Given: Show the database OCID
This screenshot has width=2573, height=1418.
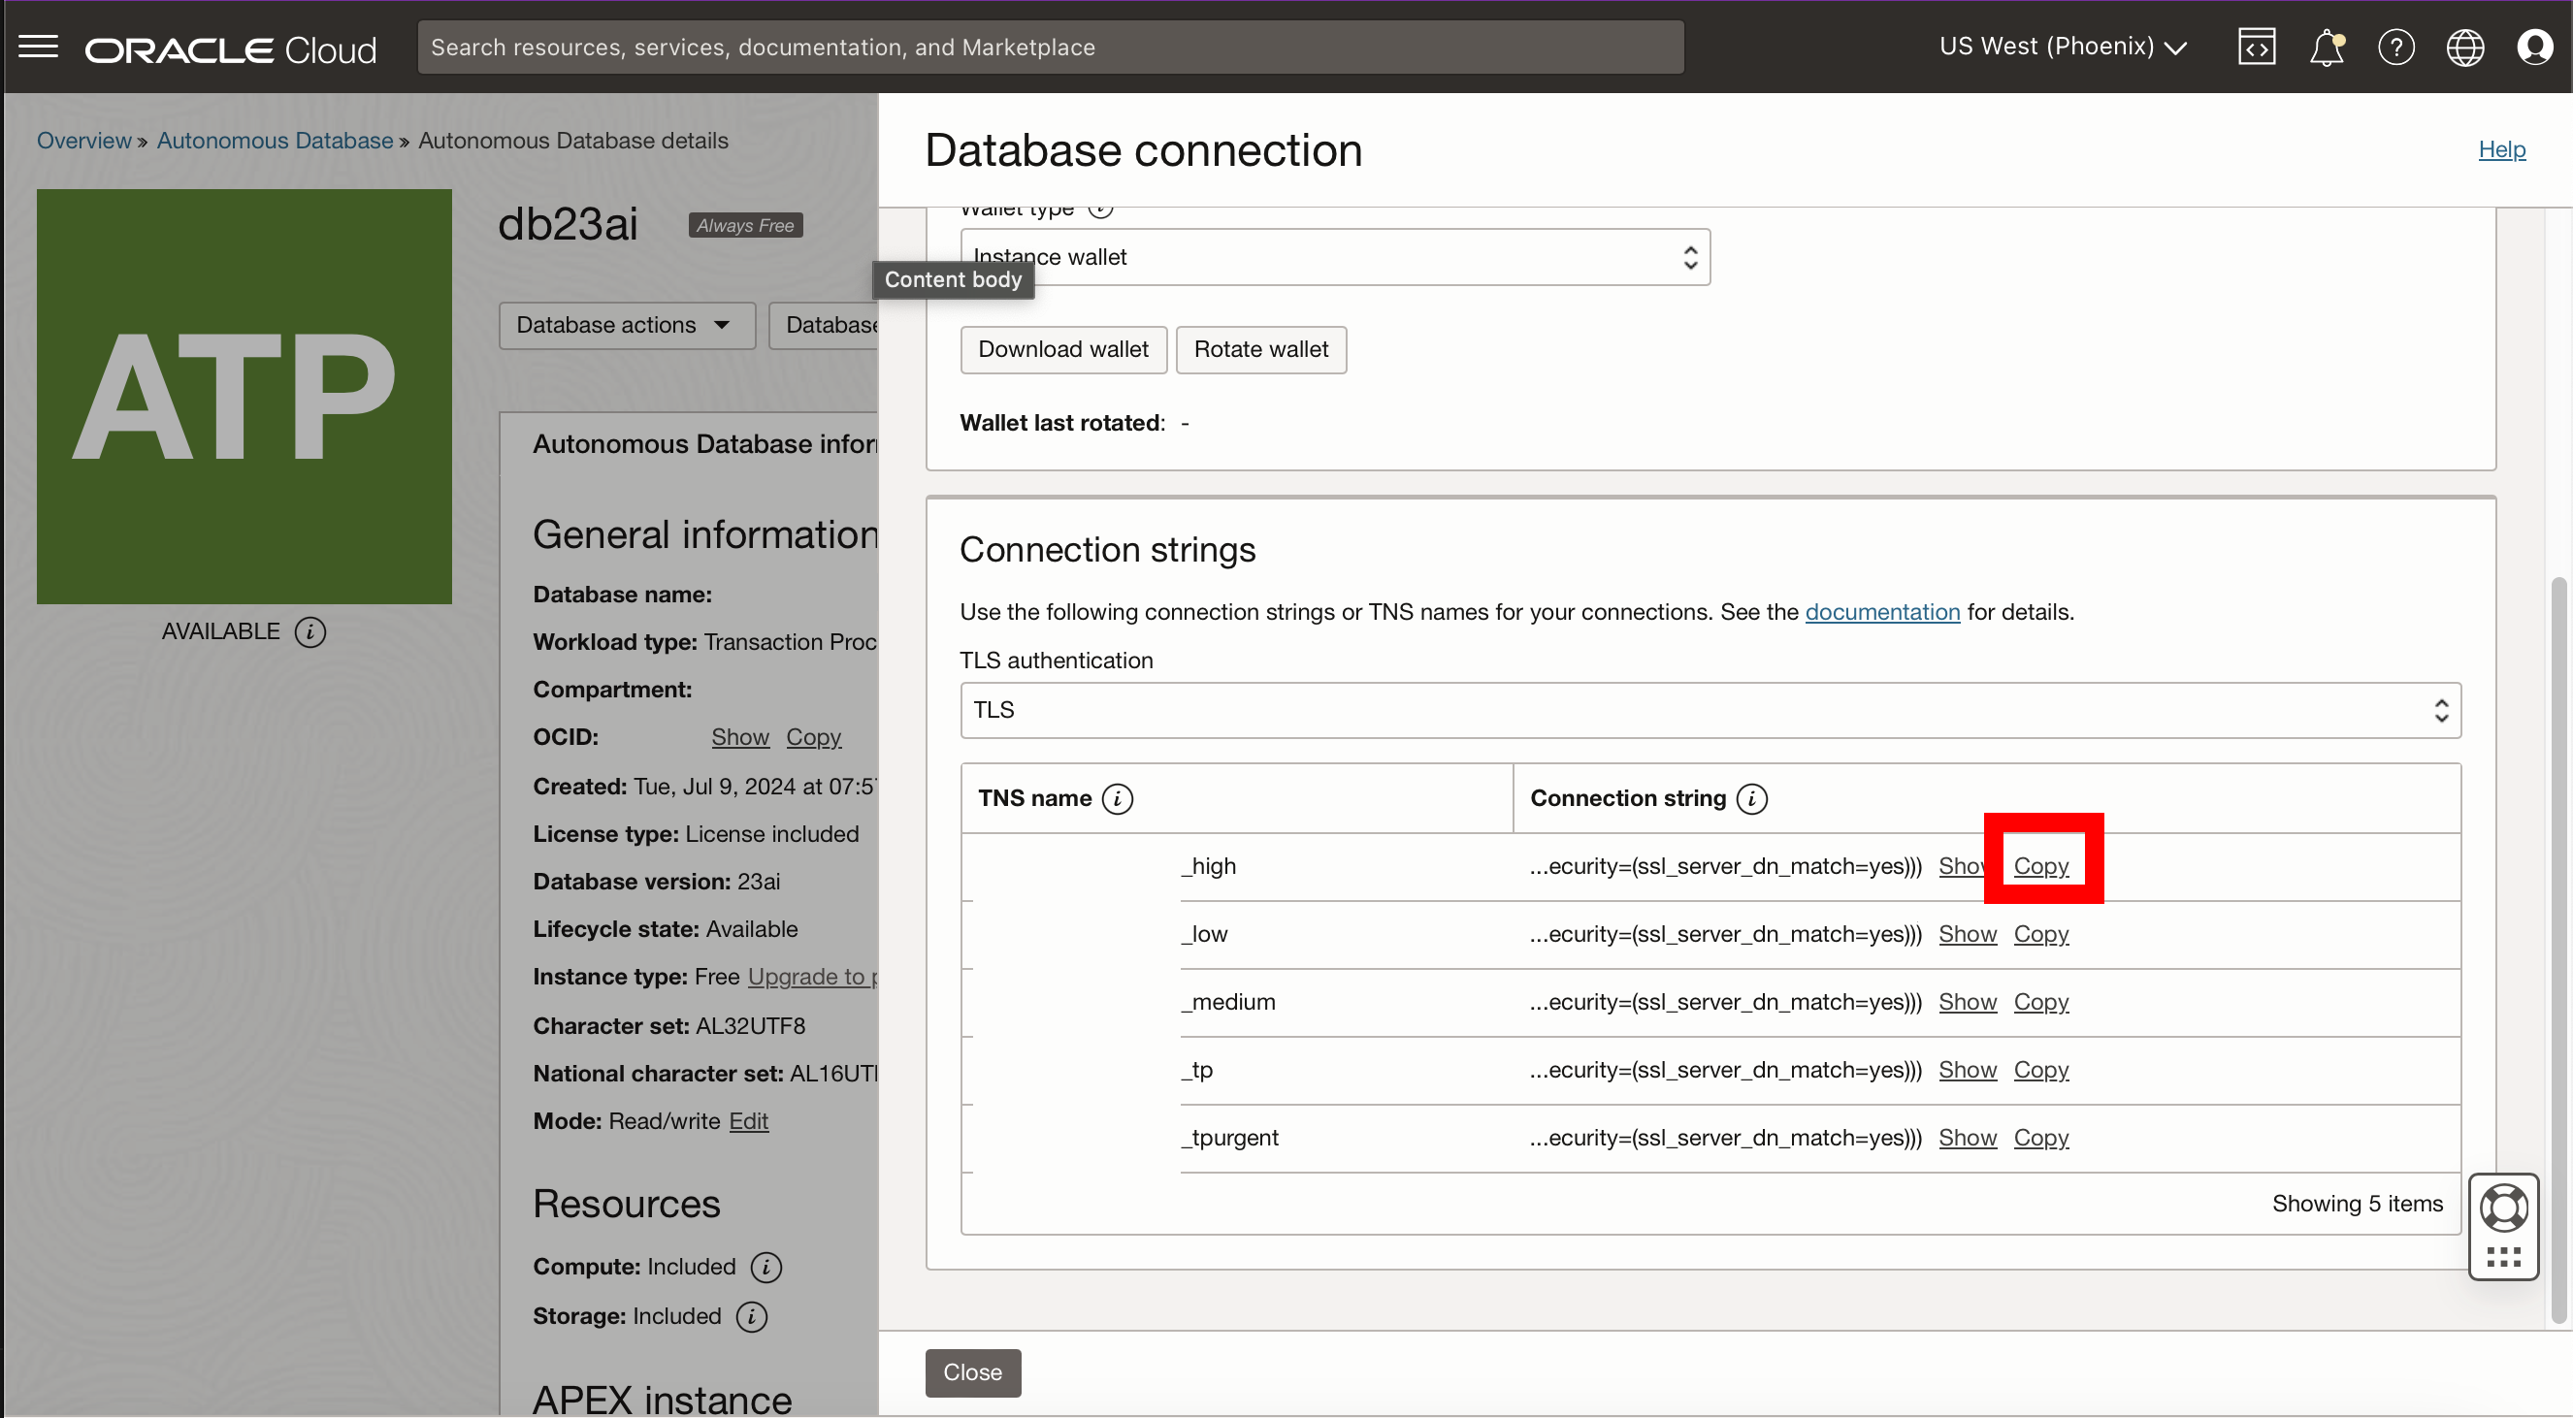Looking at the screenshot, I should coord(740,738).
